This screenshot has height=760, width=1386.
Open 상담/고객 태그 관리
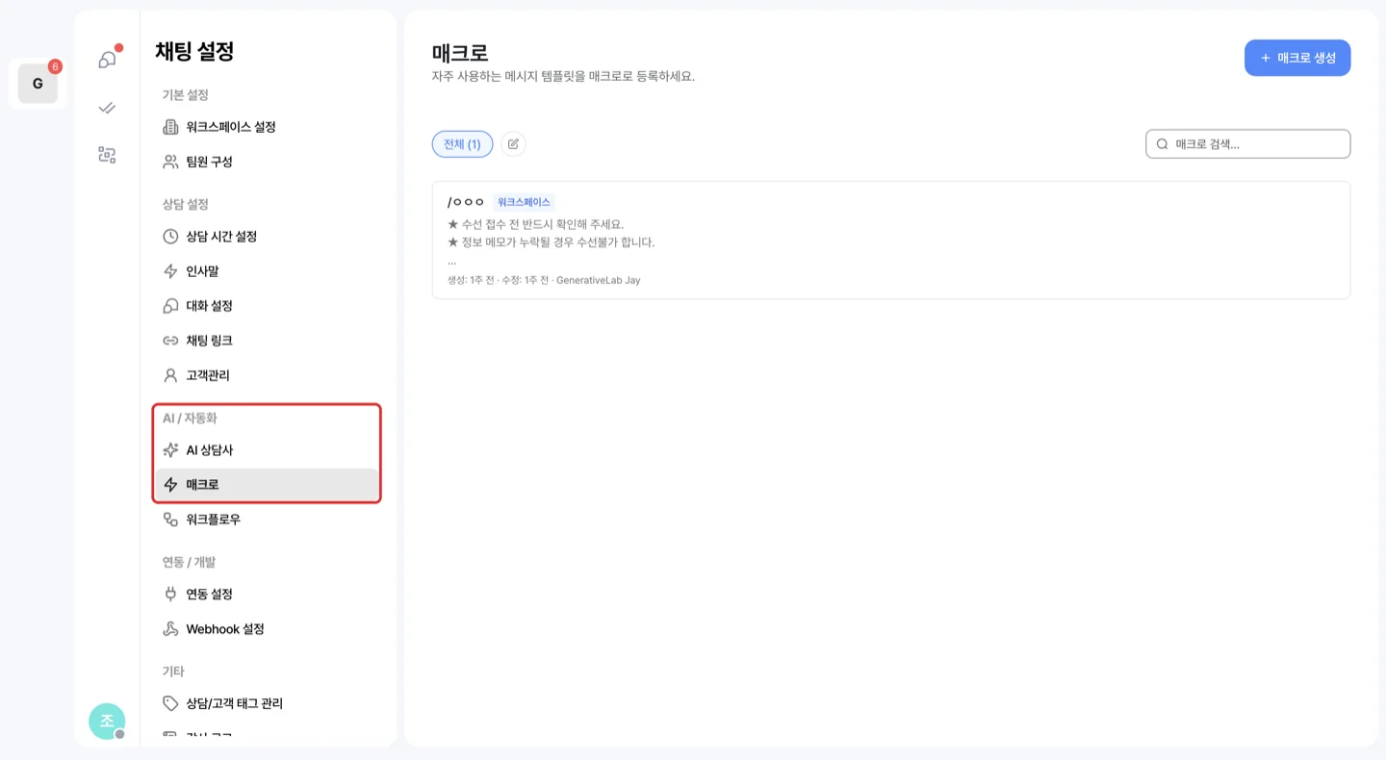point(267,704)
